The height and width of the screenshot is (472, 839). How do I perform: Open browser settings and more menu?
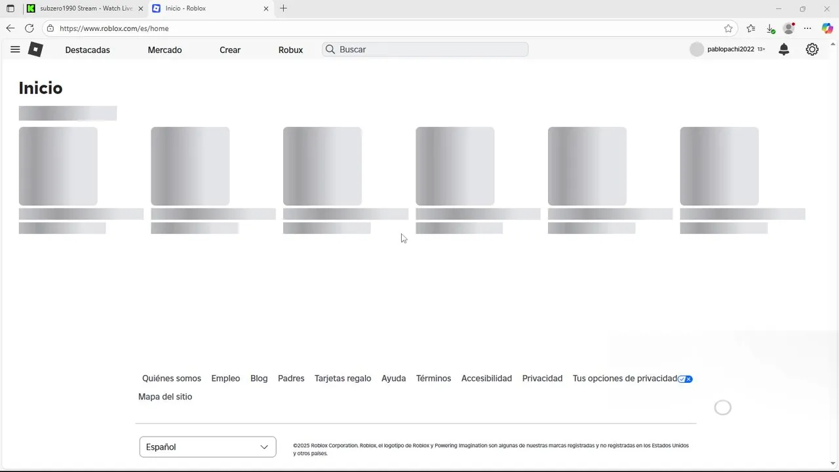[x=808, y=28]
